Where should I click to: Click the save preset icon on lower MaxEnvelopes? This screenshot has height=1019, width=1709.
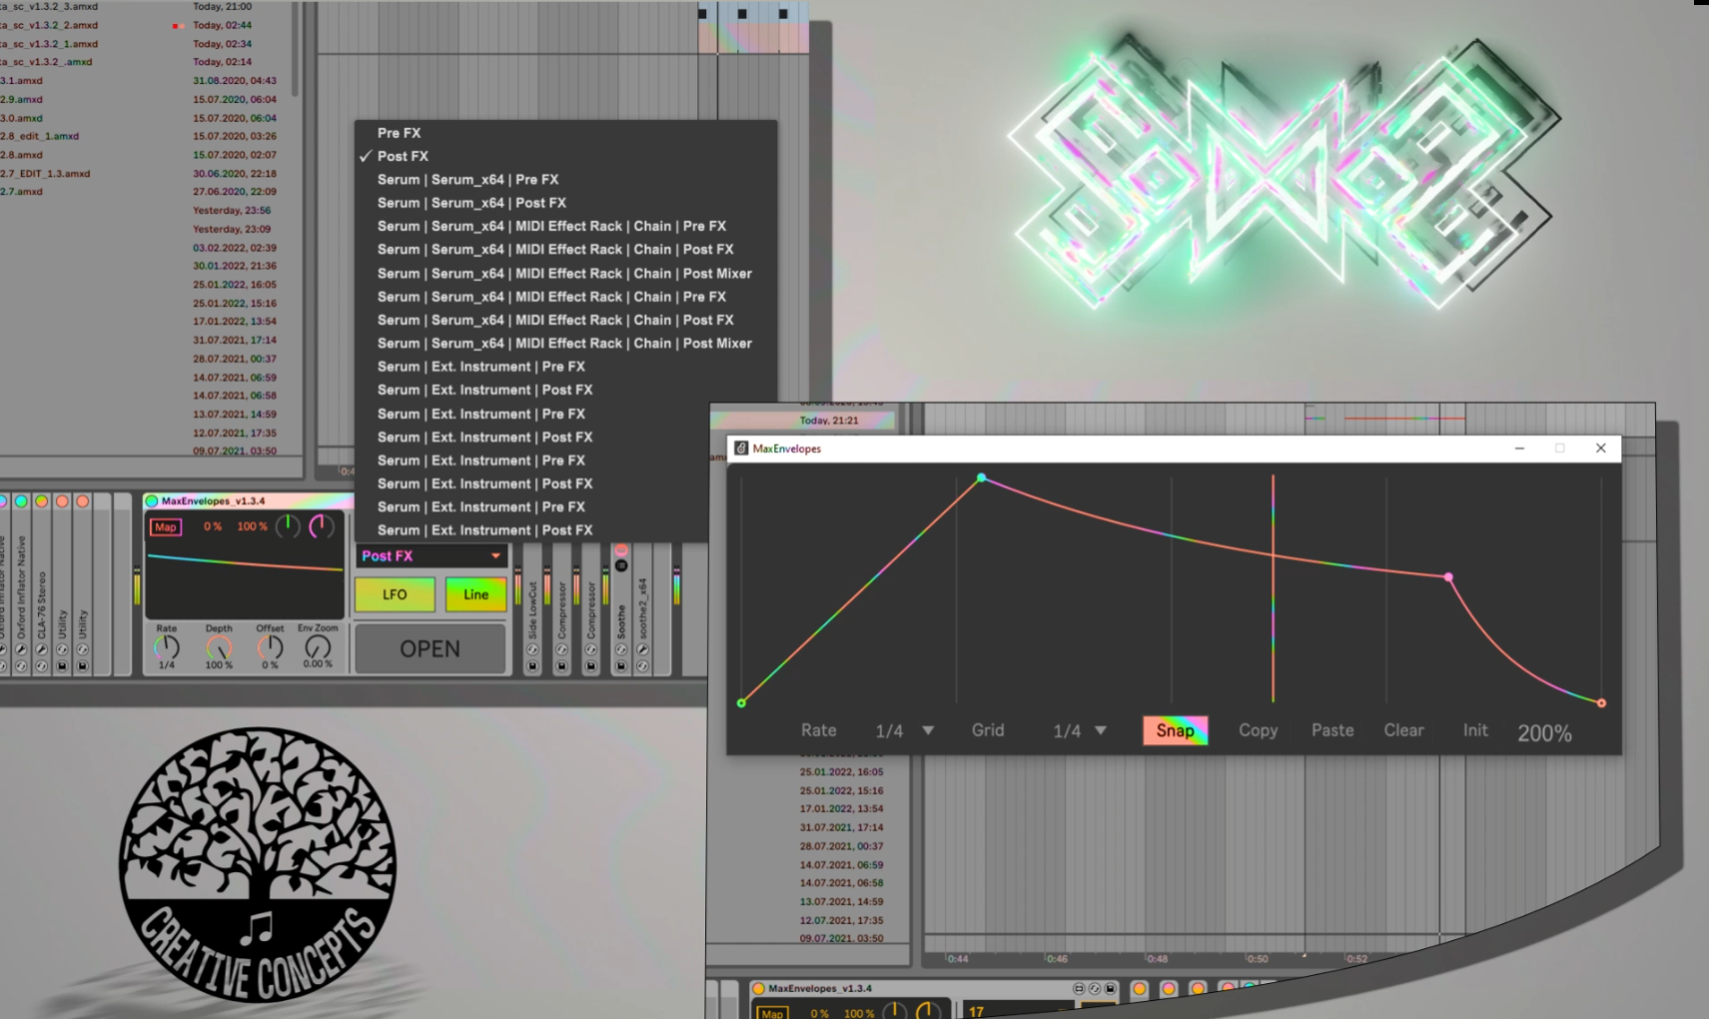(1110, 988)
